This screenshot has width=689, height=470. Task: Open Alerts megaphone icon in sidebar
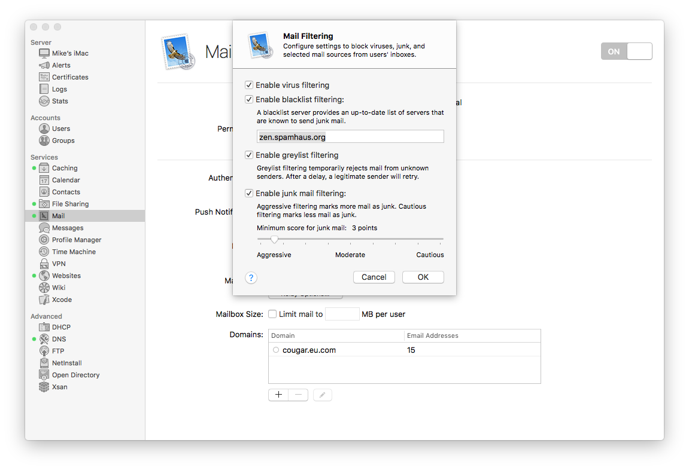tap(44, 65)
